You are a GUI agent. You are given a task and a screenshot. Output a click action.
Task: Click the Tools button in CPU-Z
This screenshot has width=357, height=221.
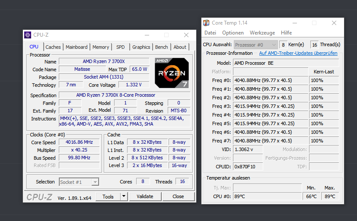108,196
